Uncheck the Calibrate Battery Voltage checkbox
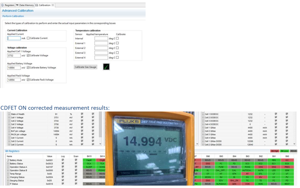300x188 pixels. tap(28, 67)
